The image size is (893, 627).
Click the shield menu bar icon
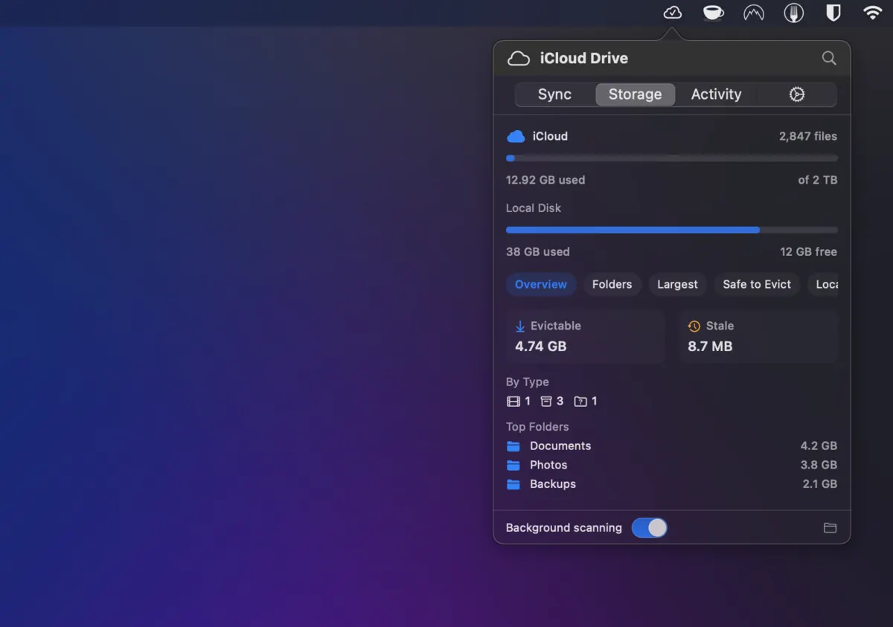[833, 13]
